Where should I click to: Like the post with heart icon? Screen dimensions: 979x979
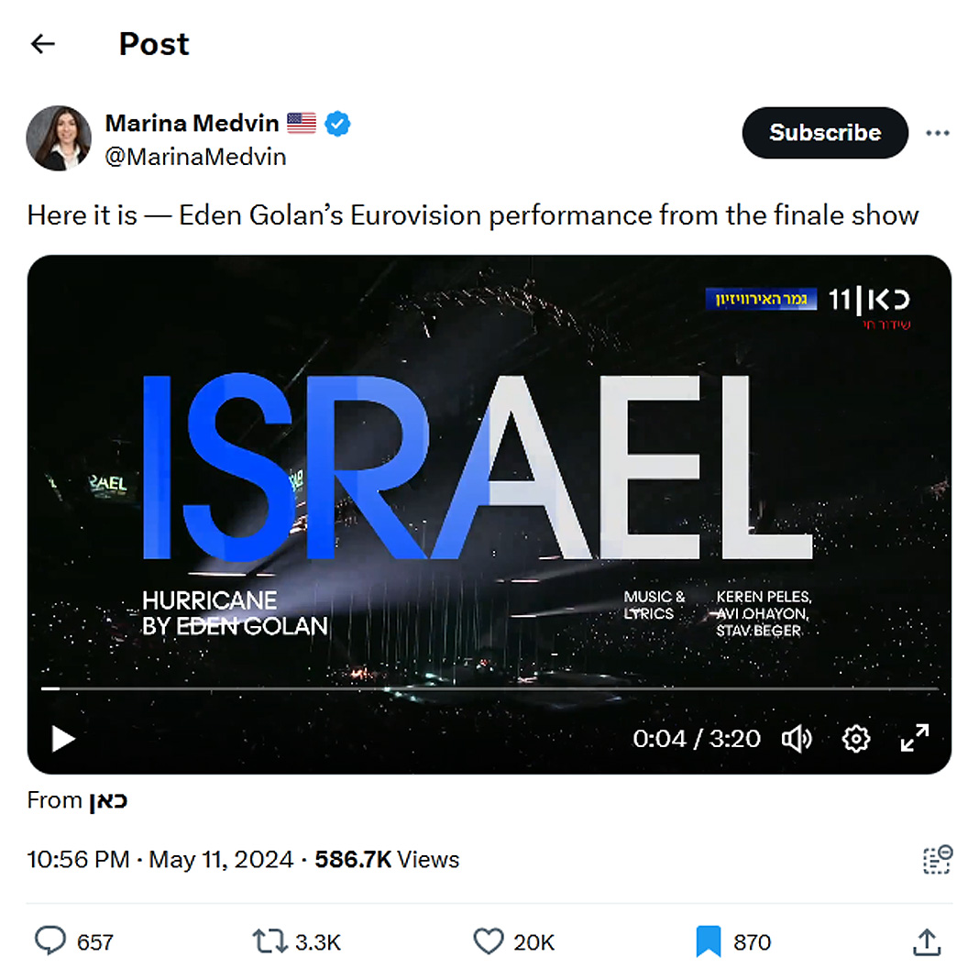(x=489, y=941)
